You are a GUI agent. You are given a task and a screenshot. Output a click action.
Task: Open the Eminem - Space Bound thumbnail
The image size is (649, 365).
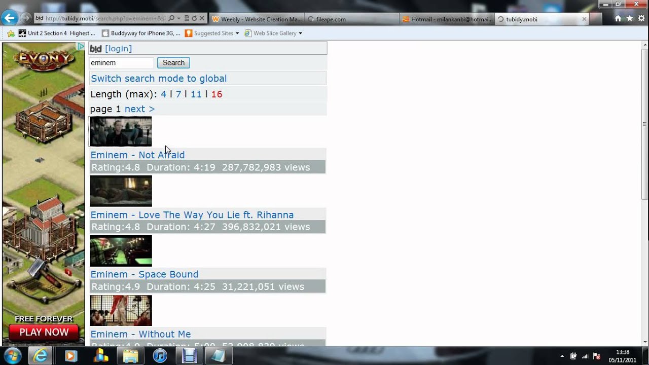[x=121, y=251]
